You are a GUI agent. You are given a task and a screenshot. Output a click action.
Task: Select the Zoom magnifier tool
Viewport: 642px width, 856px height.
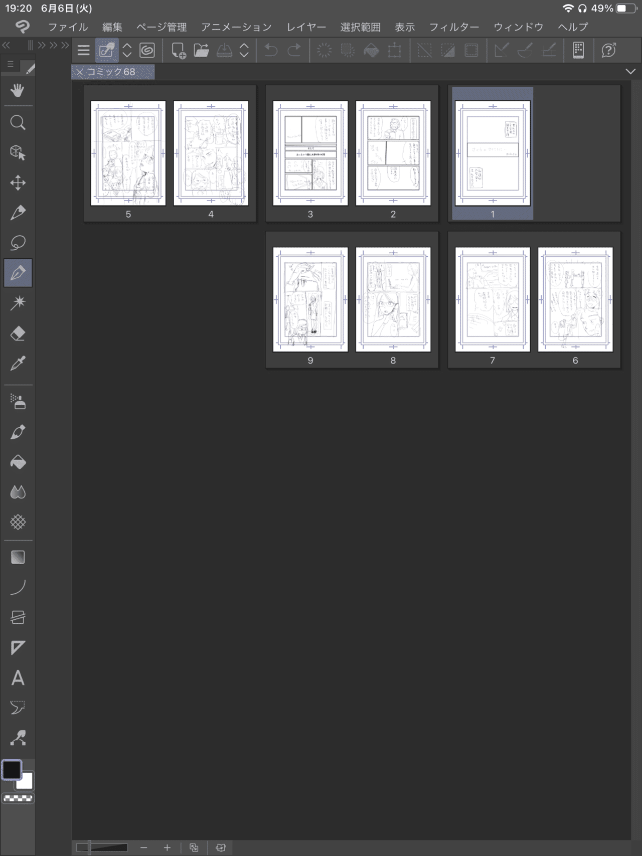(18, 122)
